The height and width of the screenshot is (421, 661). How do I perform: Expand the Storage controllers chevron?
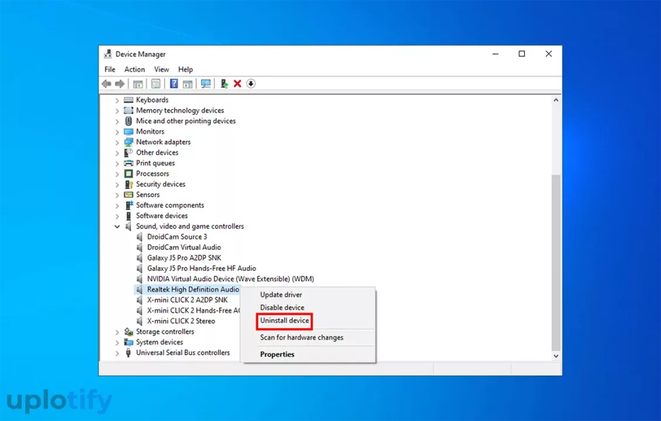click(x=117, y=332)
